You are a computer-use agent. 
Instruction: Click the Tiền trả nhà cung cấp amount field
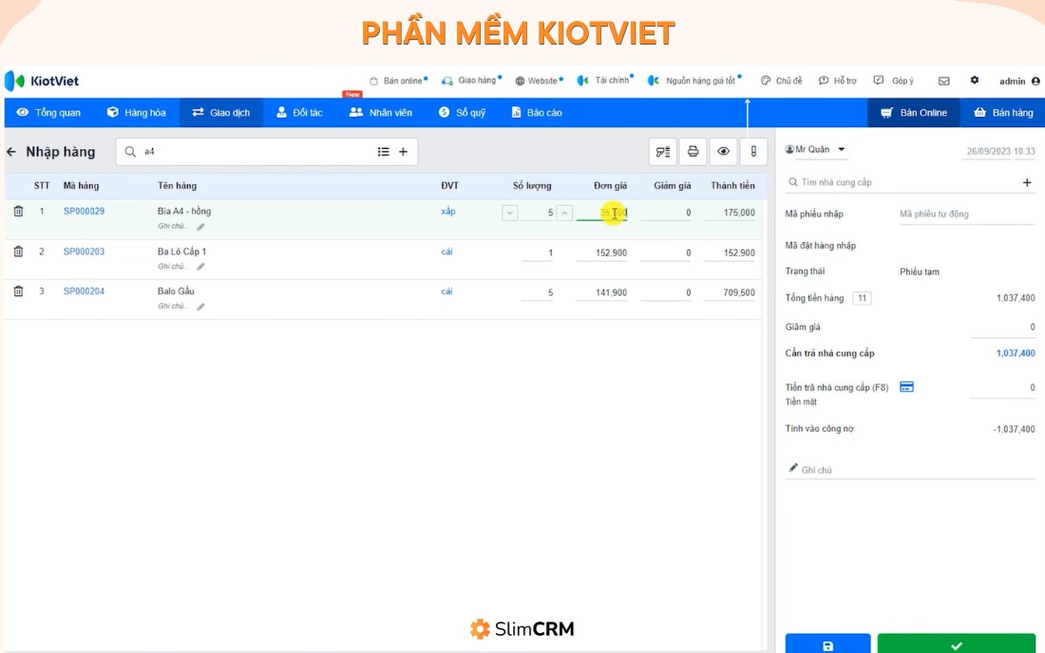1003,387
